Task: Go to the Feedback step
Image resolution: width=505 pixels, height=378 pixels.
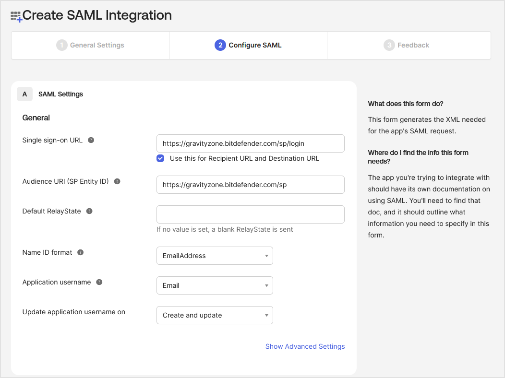Action: pos(409,46)
